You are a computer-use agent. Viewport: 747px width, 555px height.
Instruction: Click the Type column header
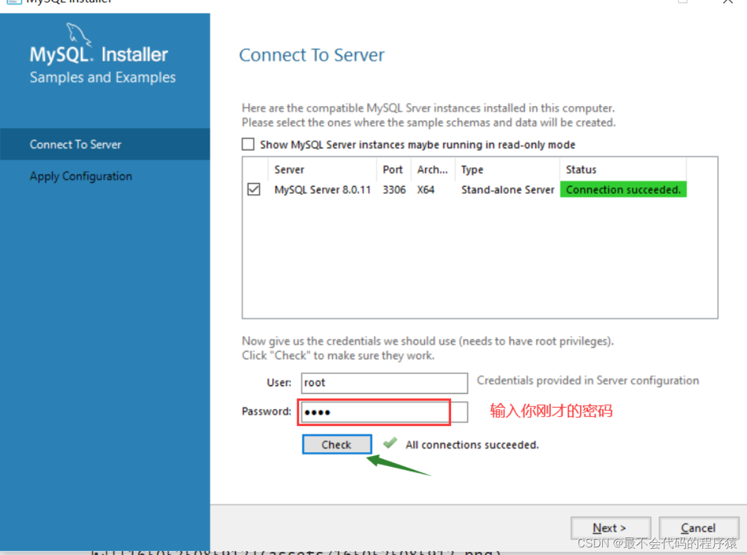(x=472, y=170)
